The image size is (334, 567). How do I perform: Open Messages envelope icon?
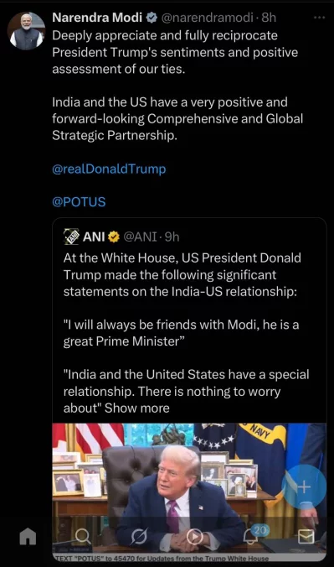click(x=306, y=537)
